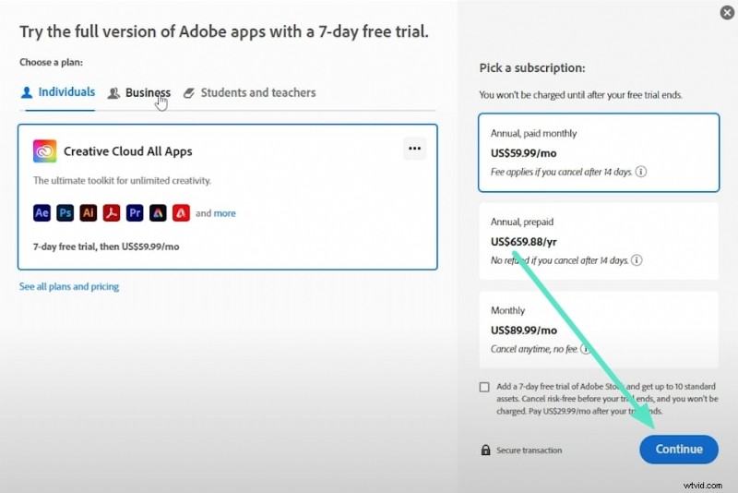The height and width of the screenshot is (493, 738).
Task: Click the Premiere Pro app icon
Action: click(135, 213)
